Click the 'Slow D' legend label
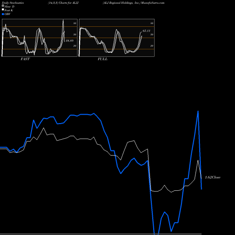 (x=9, y=7)
